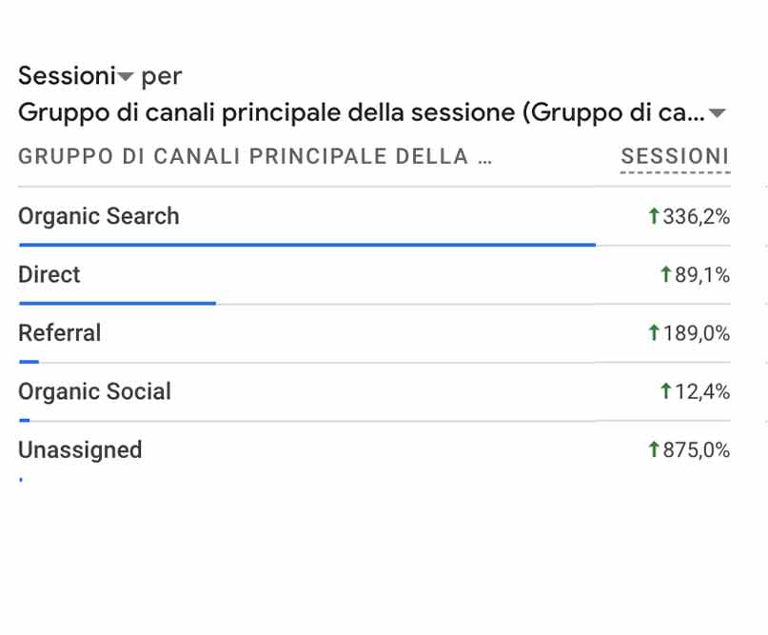The image size is (768, 635).
Task: Open the Sessioni metric dropdown arrow
Action: 126,76
